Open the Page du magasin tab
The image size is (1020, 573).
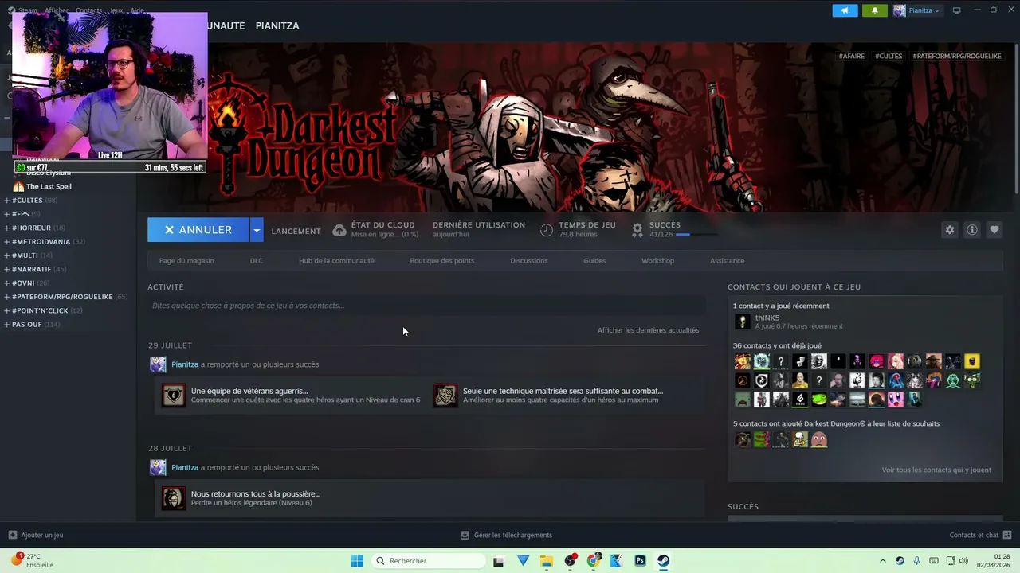186,261
